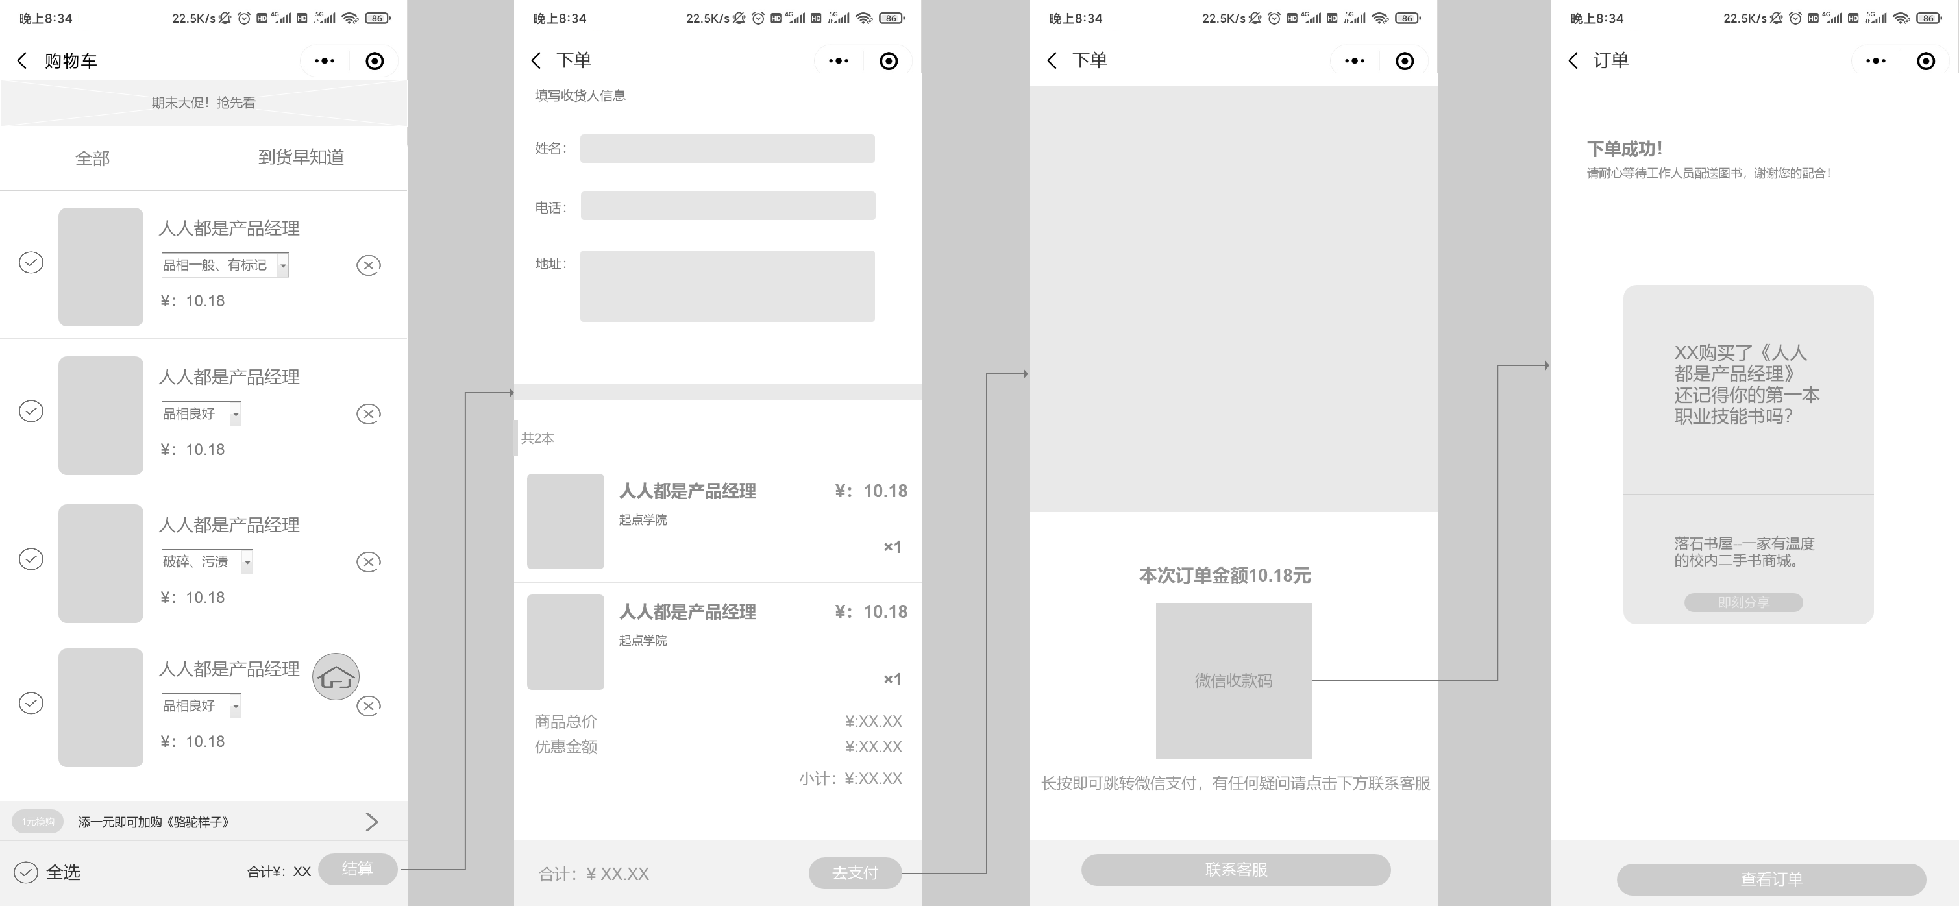Tap the floating home icon button
The height and width of the screenshot is (906, 1959).
336,676
